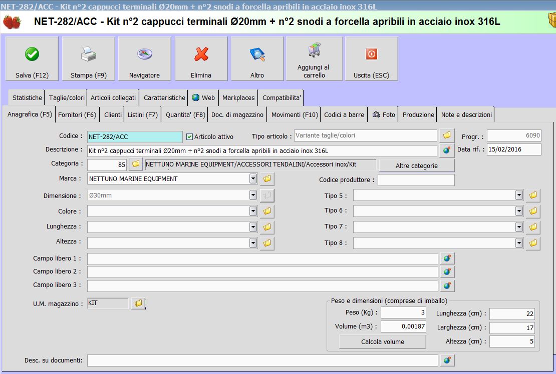Click the Salva (F12) green checkmark button
The height and width of the screenshot is (374, 556).
pyautogui.click(x=32, y=58)
